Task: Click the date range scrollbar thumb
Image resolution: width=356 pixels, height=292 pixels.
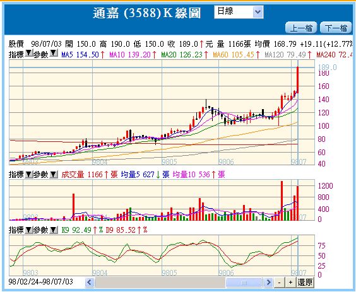Action: 244,283
